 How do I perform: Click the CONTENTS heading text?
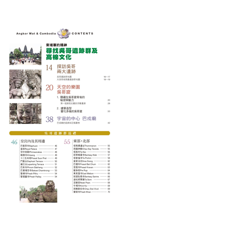[x=83, y=34]
